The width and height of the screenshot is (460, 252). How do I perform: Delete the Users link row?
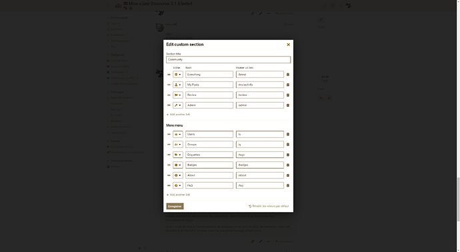[x=288, y=135]
